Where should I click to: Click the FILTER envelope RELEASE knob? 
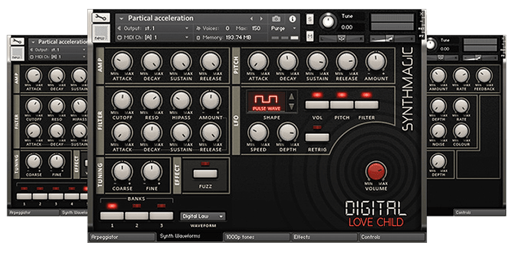pyautogui.click(x=211, y=132)
